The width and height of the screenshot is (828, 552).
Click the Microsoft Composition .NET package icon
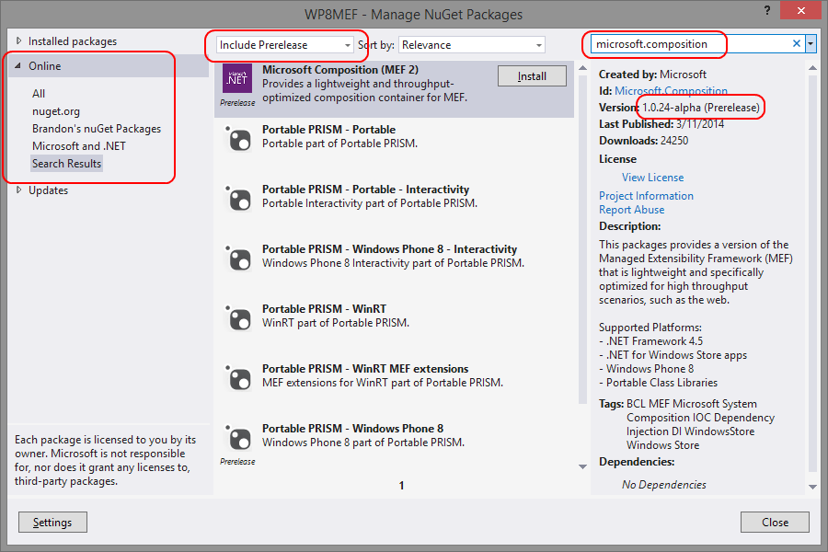point(237,79)
